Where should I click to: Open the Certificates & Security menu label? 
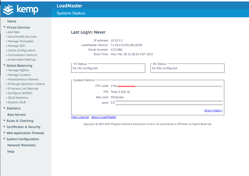point(23,127)
